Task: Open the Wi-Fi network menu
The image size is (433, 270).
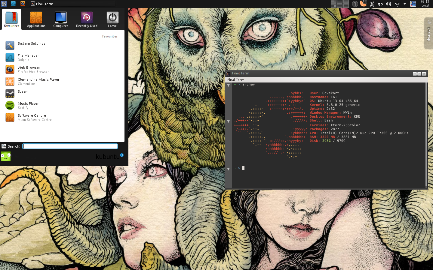Action: tap(397, 4)
